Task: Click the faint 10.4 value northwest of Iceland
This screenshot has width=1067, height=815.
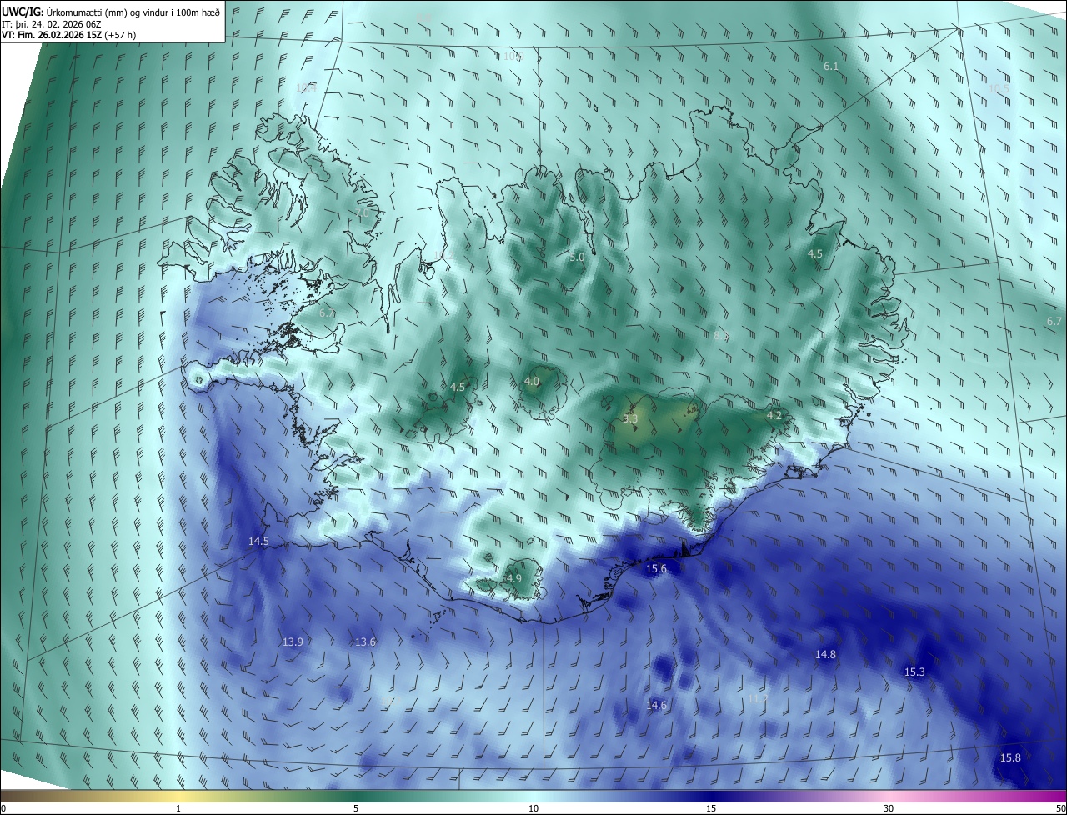Action: click(307, 87)
